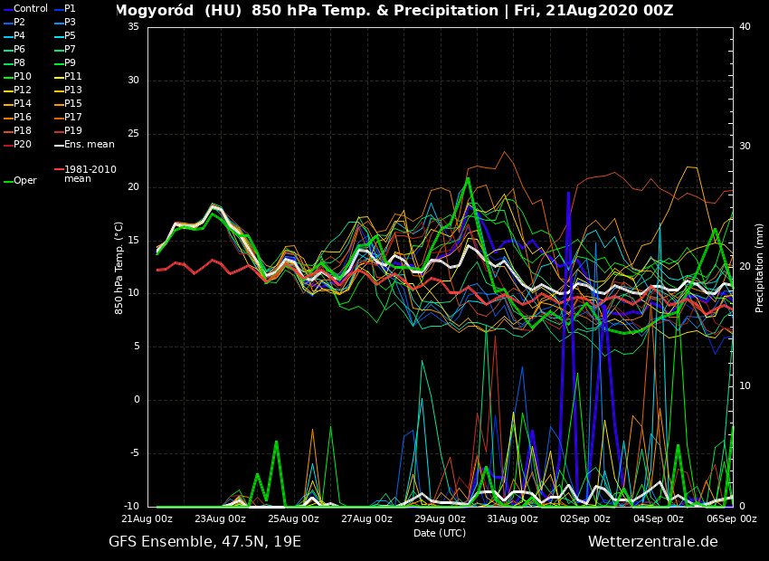Screen dimensions: 769x561
Task: Click the P10 legend entry
Action: click(x=23, y=77)
